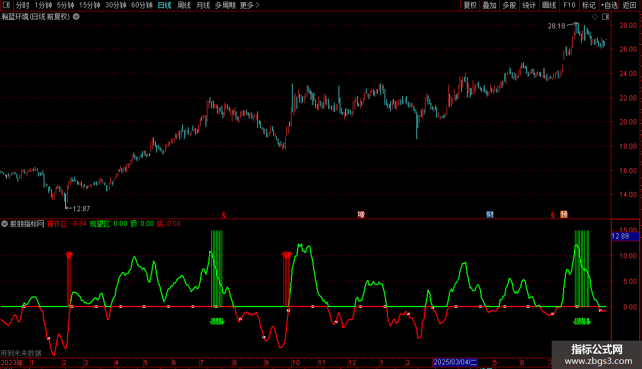Click the 28.00 price axis label
This screenshot has width=642, height=369.
628,26
